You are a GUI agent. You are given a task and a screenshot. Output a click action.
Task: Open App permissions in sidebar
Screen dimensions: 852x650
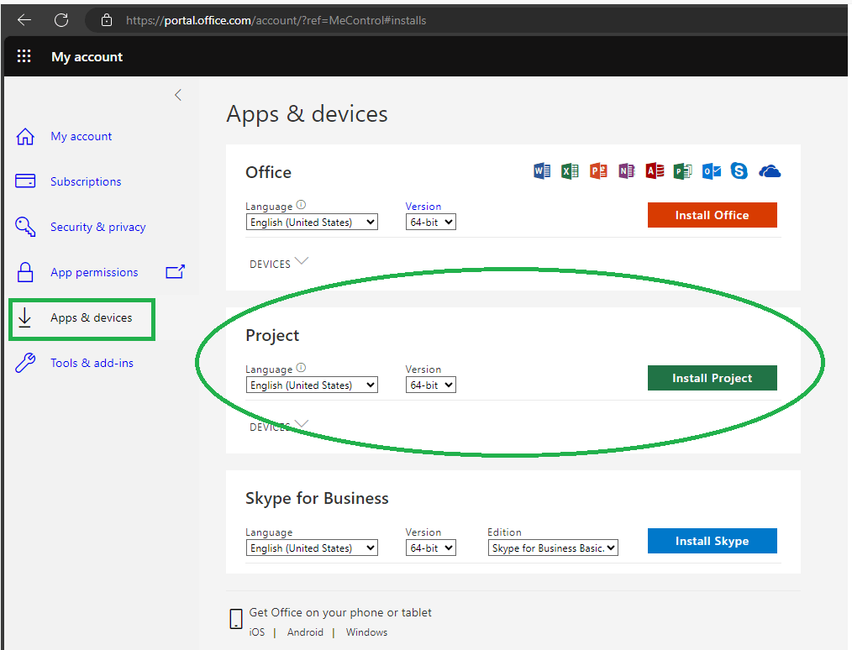coord(94,272)
